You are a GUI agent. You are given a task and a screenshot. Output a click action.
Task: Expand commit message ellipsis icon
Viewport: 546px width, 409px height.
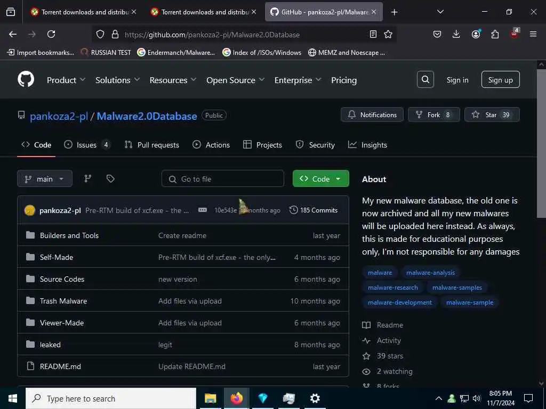click(202, 210)
